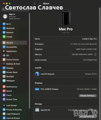Open Storage Settings button
Screen dimensions: 101x120
(x=87, y=116)
